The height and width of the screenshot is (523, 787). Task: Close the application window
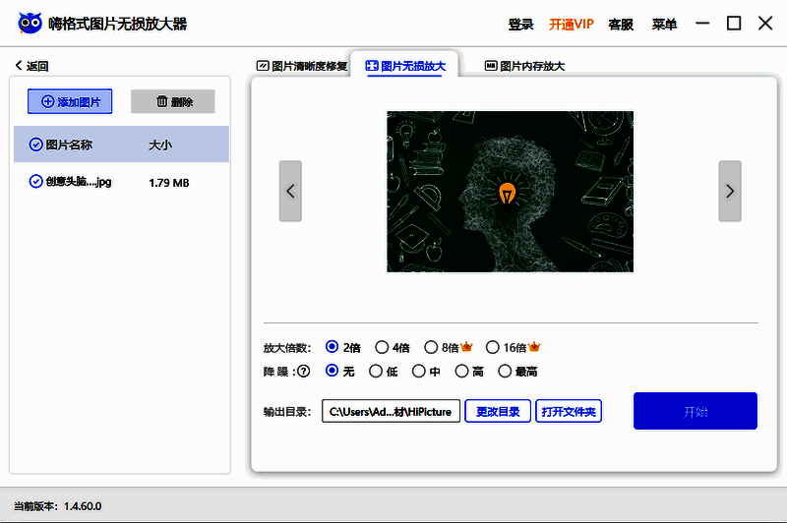pyautogui.click(x=765, y=23)
